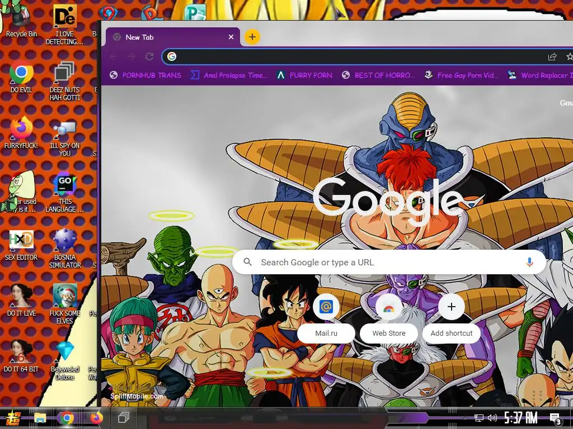
Task: Open the network status tray icon
Action: pos(479,418)
